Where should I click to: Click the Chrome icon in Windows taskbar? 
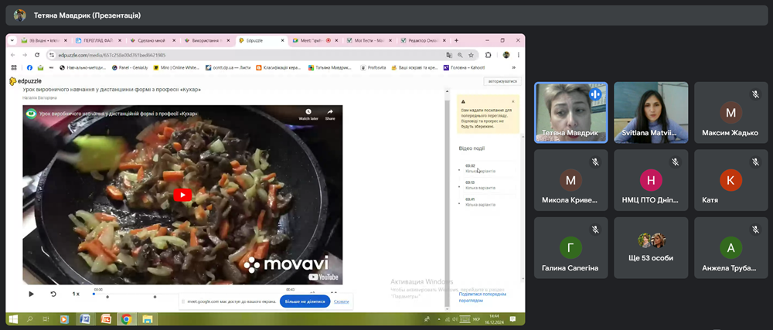pyautogui.click(x=126, y=318)
